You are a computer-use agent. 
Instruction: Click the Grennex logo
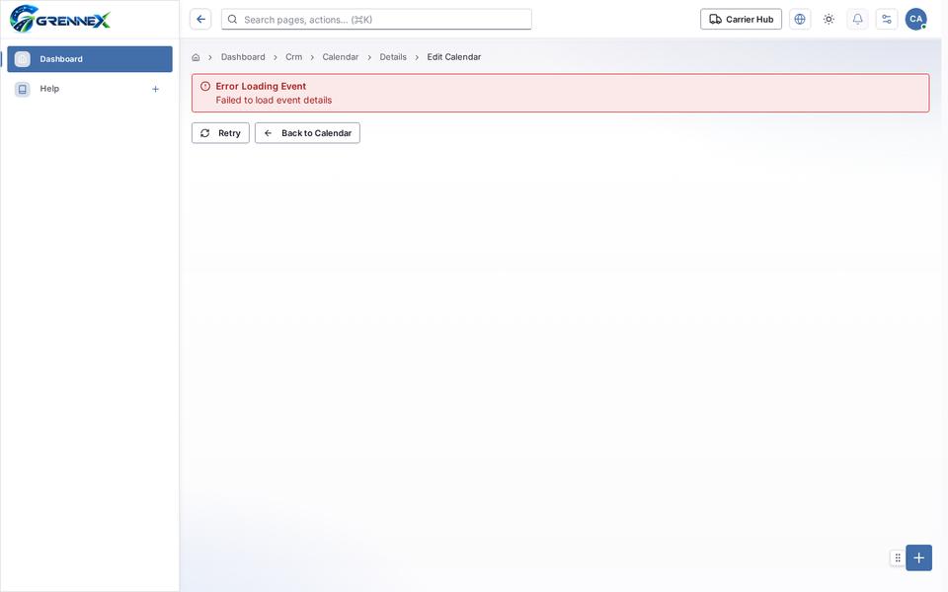(60, 19)
